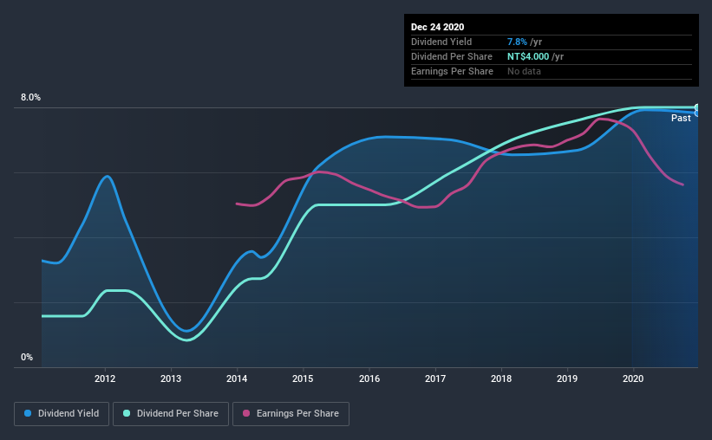
Task: Click the 2018 x-axis label
Action: 501,379
